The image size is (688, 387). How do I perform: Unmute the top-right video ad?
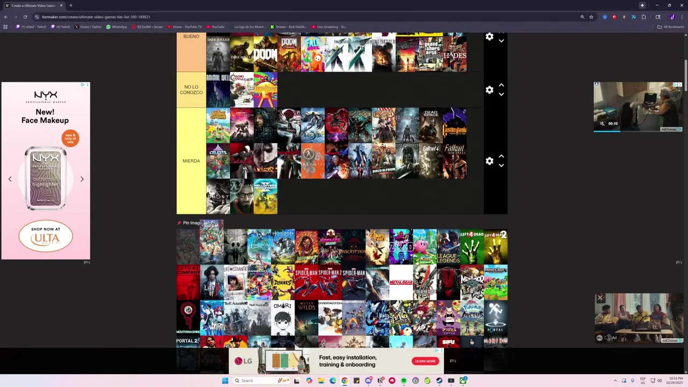602,124
